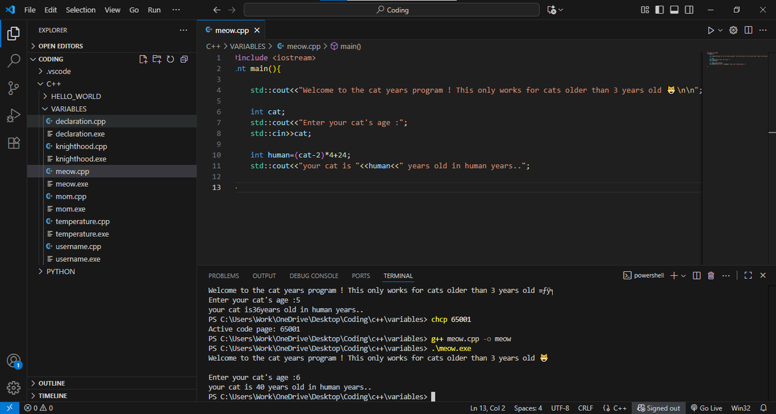Open the View menu
776x414 pixels.
tap(113, 10)
